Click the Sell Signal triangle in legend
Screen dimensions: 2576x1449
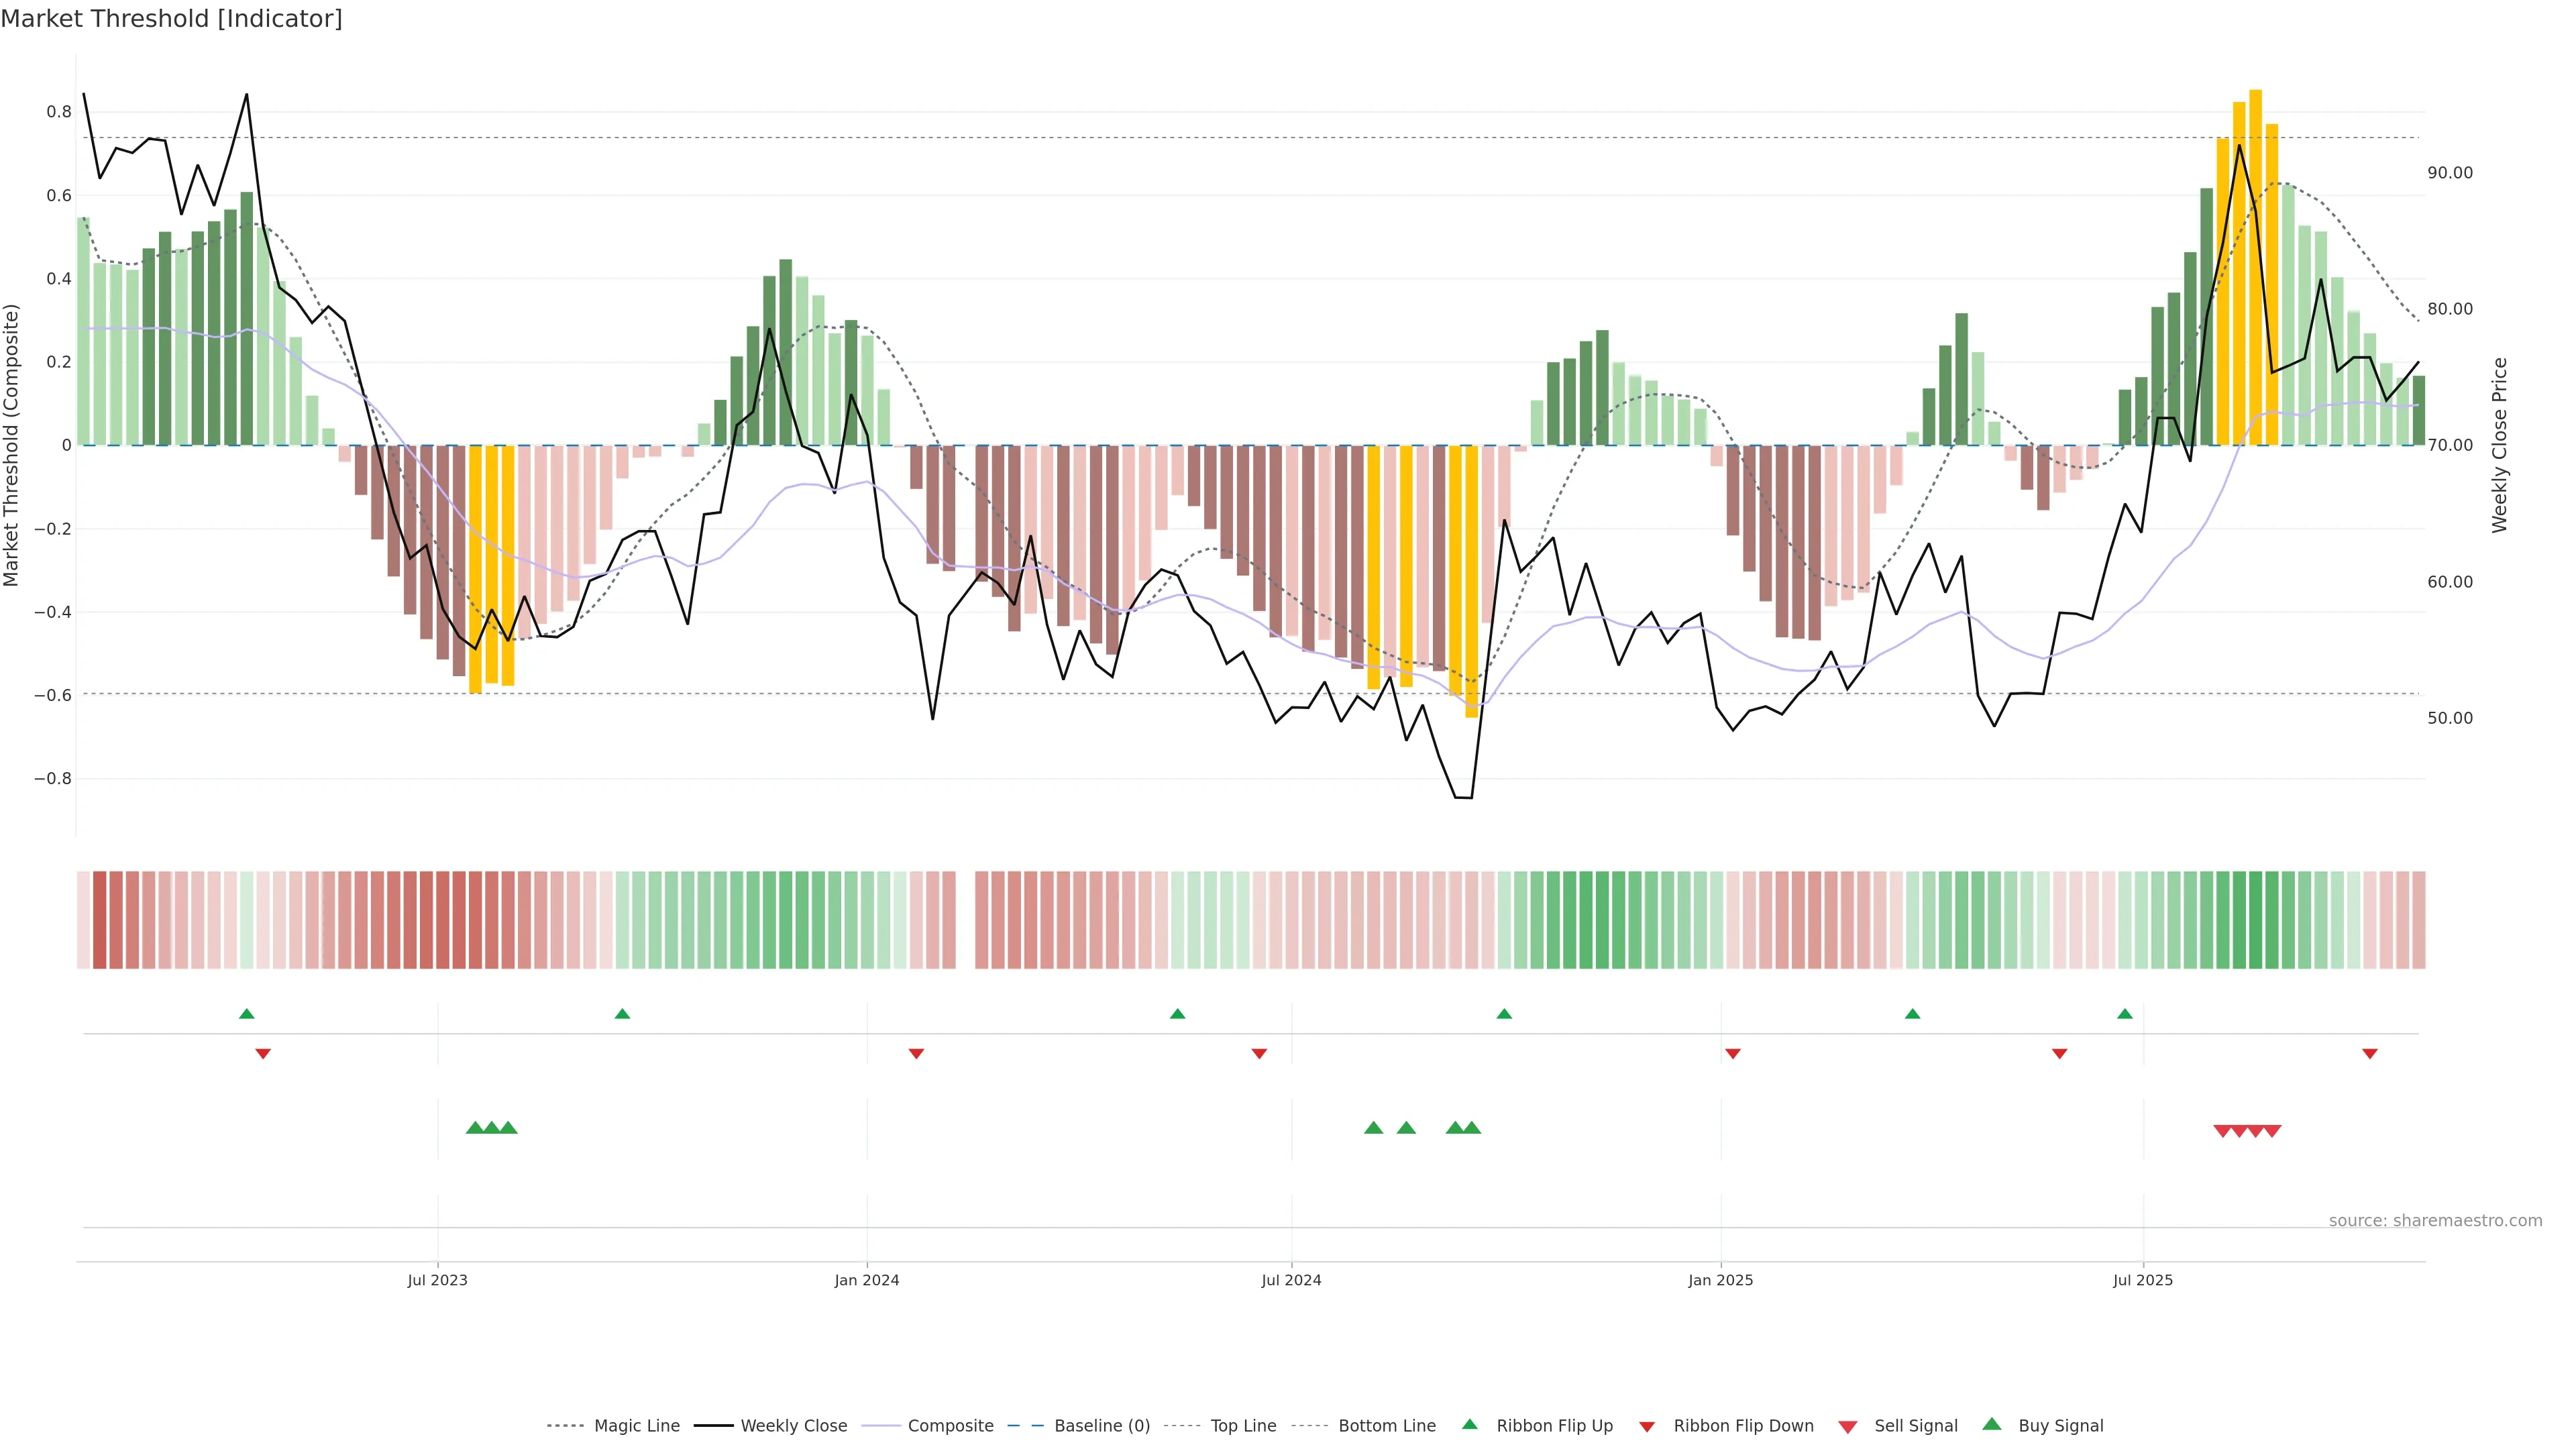tap(1847, 1426)
